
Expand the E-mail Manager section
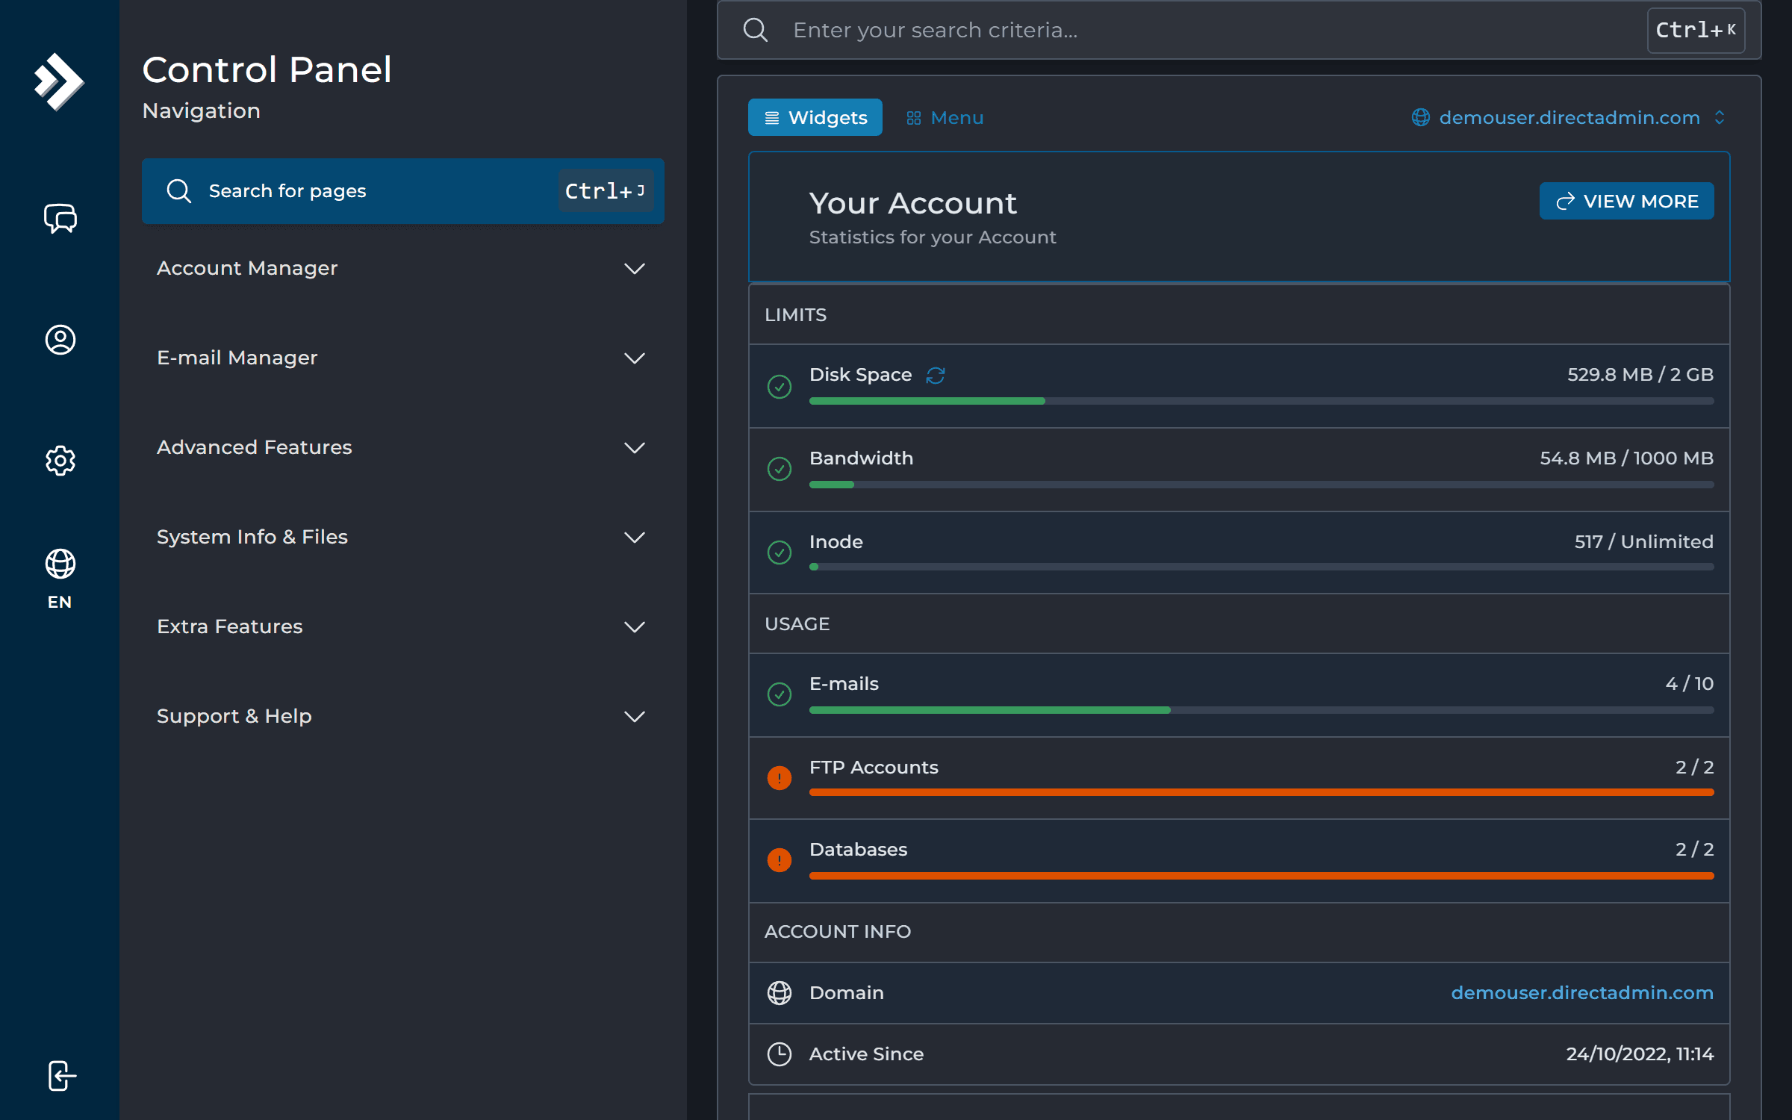pyautogui.click(x=403, y=358)
